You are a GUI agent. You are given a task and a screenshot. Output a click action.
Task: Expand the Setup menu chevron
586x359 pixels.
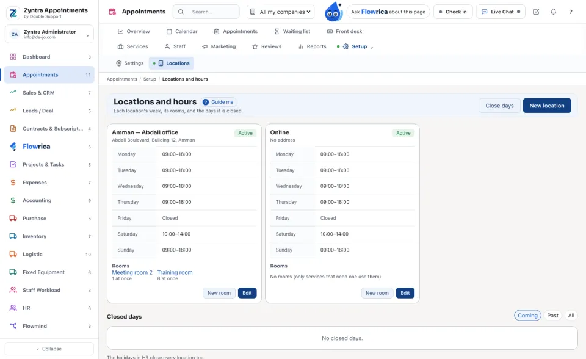tap(372, 47)
